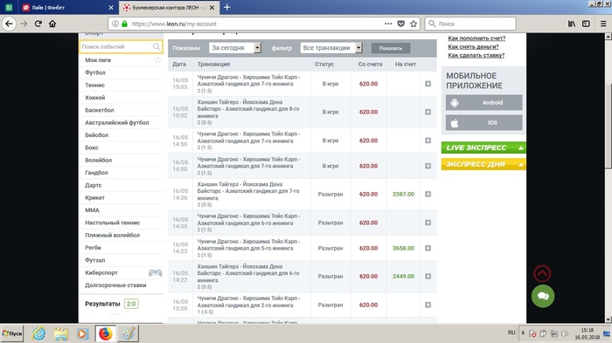Select Теннис in the sports menu
612x343 pixels.
[94, 85]
